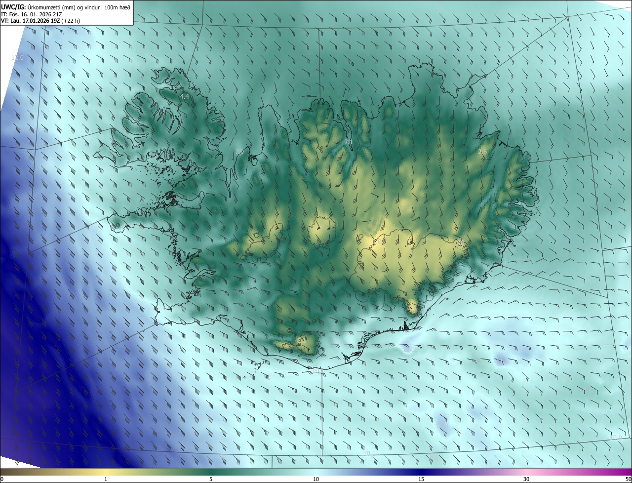Click the "12.0" value label on the map
The image size is (632, 483).
coord(17,58)
